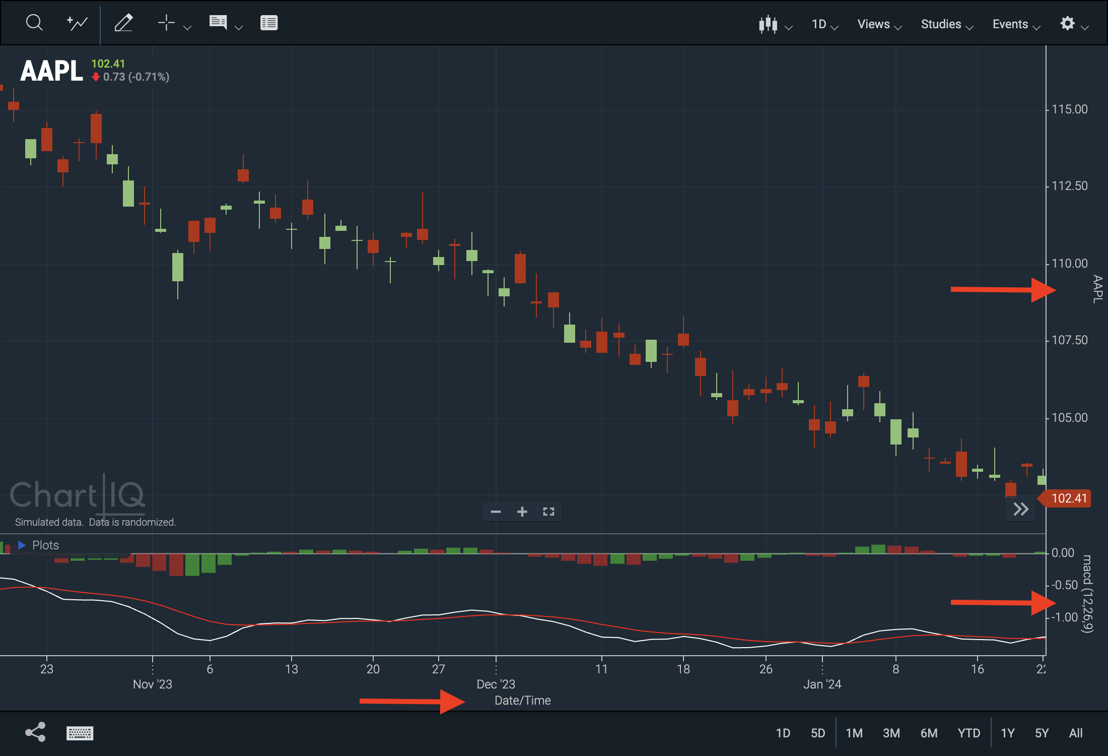The image size is (1108, 756).
Task: Select the All range button
Action: tap(1076, 733)
